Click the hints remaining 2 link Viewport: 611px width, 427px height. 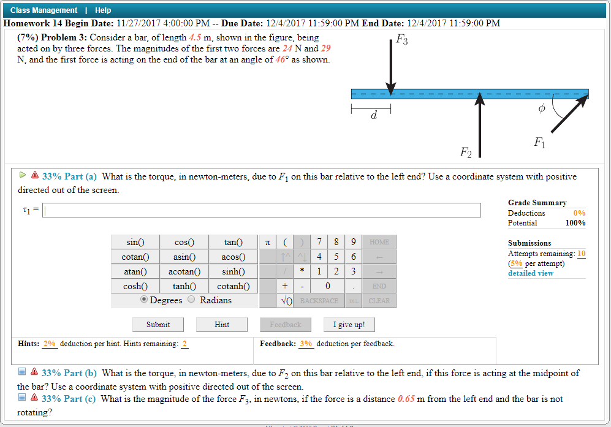tap(184, 344)
